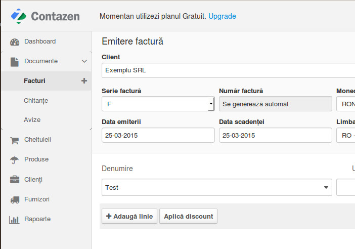355x249 pixels.
Task: Select Facturi in the sidebar
Action: click(35, 81)
